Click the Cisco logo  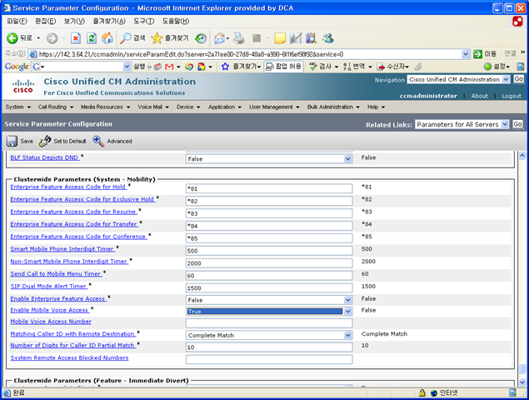coord(23,87)
